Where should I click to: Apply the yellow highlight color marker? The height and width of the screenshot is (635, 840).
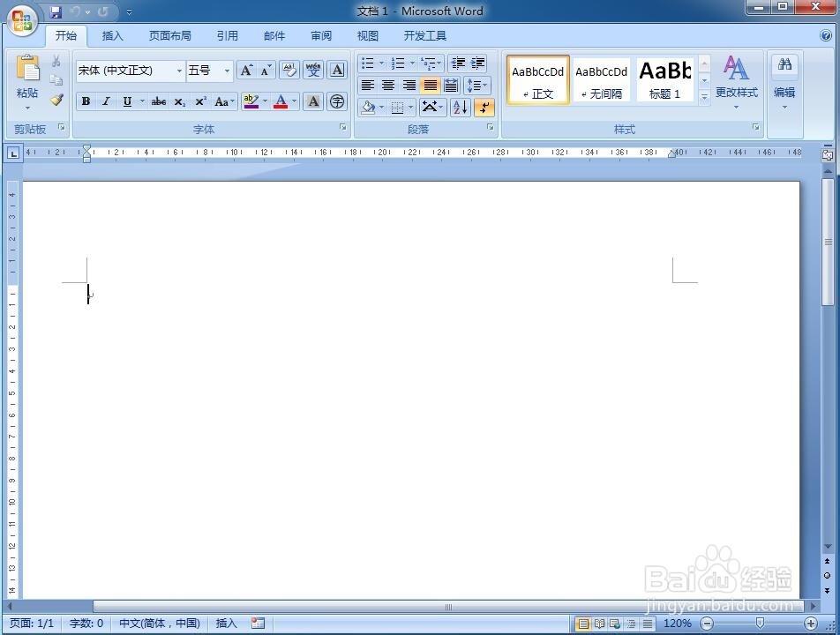[x=251, y=101]
